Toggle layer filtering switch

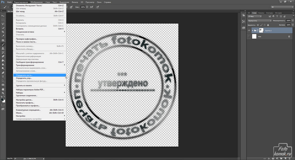pyautogui.click(x=293, y=16)
